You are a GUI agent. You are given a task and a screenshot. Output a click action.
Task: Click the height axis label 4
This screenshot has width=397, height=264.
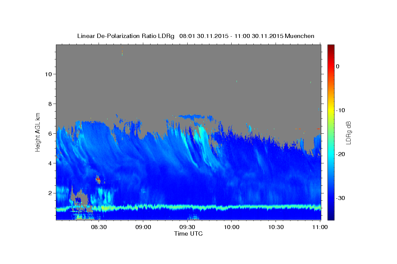point(49,163)
